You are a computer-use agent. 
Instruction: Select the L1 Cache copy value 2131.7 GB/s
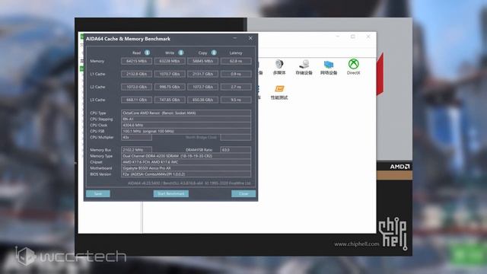click(203, 74)
